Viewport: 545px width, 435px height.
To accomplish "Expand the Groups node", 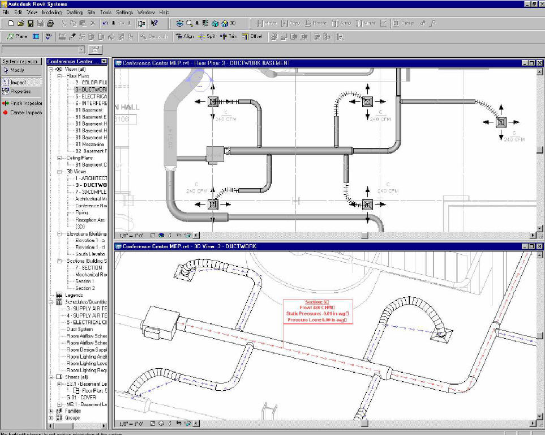I will (x=51, y=417).
